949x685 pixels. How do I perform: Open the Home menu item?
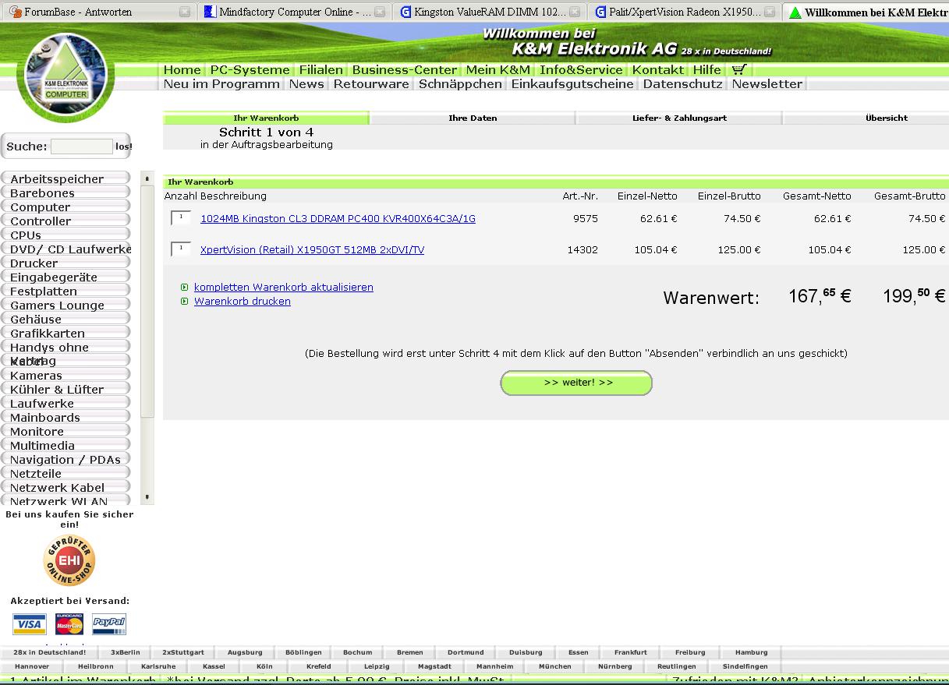click(x=182, y=69)
